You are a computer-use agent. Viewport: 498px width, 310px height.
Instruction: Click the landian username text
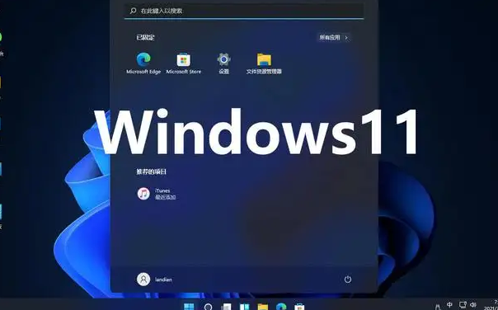pyautogui.click(x=163, y=279)
